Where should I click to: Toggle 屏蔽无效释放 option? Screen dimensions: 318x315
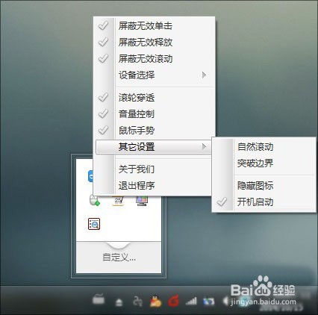(155, 43)
